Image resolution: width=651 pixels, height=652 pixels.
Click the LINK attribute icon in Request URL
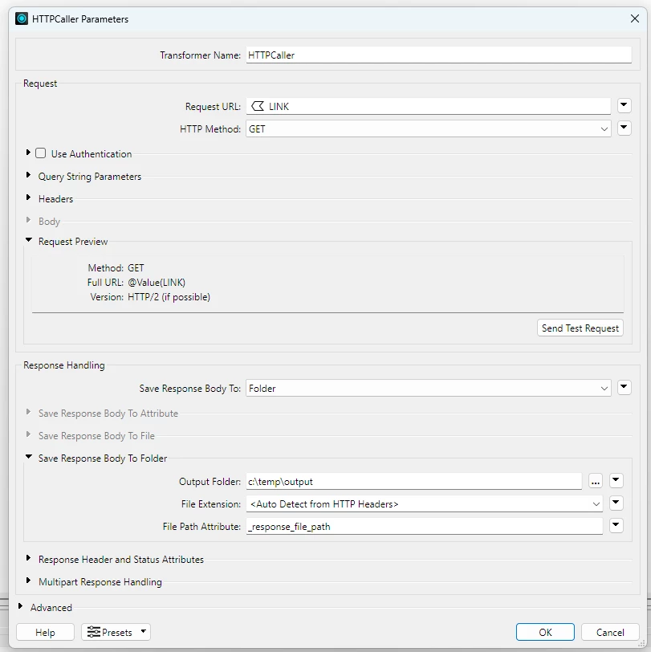[x=258, y=107]
